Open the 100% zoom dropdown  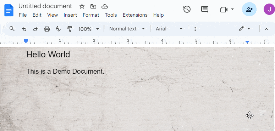(89, 29)
